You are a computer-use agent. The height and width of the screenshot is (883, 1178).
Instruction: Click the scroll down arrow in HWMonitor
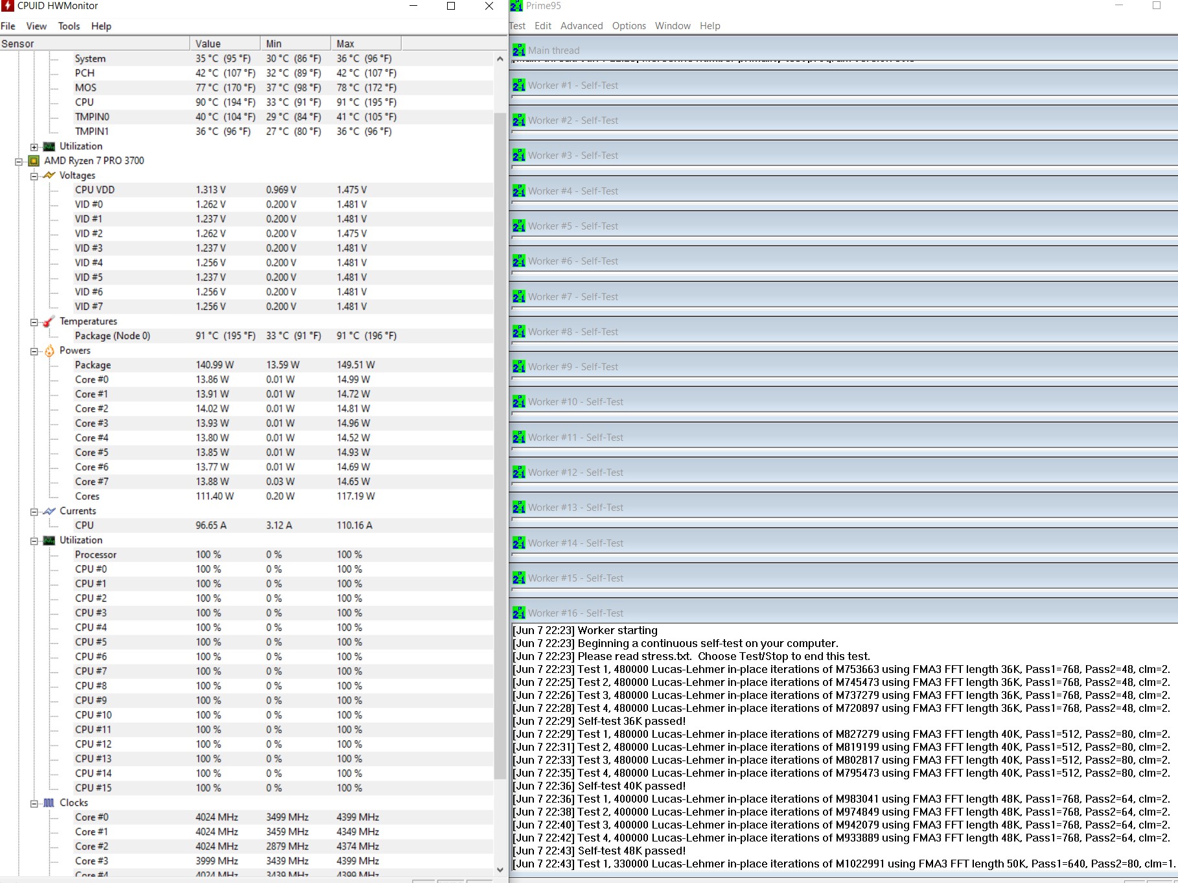(500, 869)
